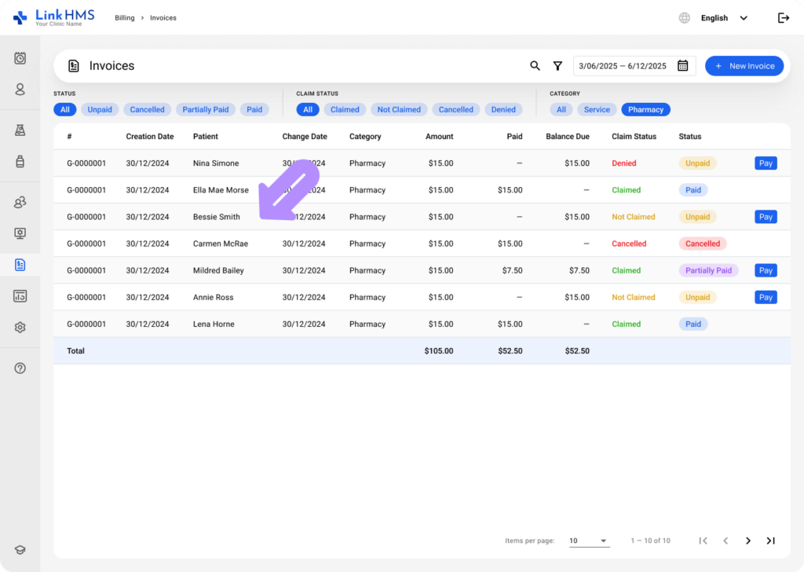Sort by Change Date column header
Screen dimensions: 804x572
pyautogui.click(x=305, y=137)
